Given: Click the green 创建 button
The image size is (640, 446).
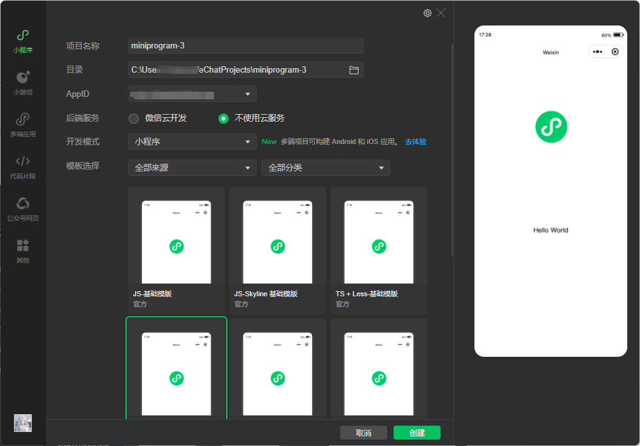Looking at the screenshot, I should coord(417,433).
